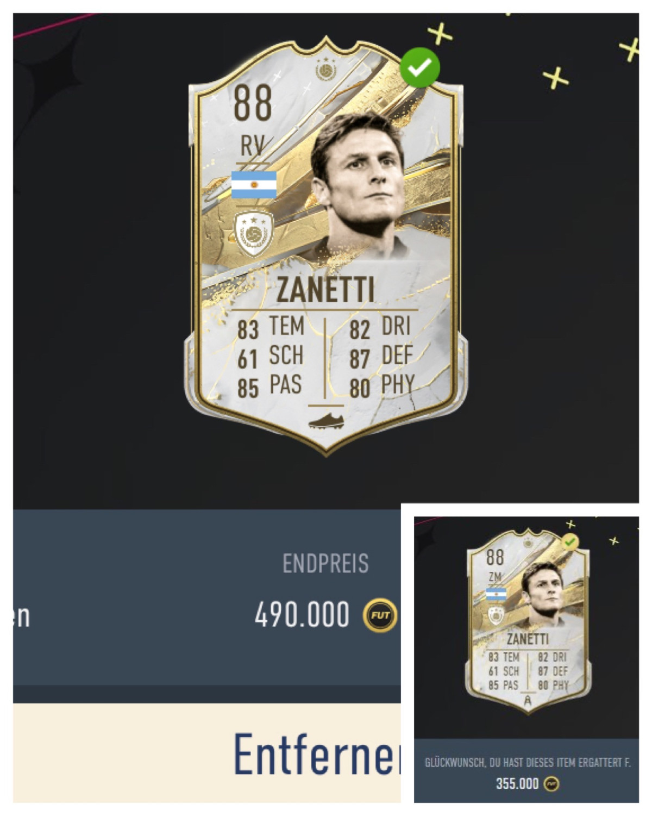Click the Icon badge below the flag
The width and height of the screenshot is (652, 816).
(253, 234)
